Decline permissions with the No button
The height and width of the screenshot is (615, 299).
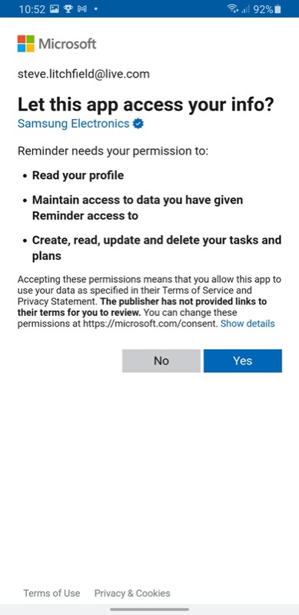pyautogui.click(x=161, y=361)
